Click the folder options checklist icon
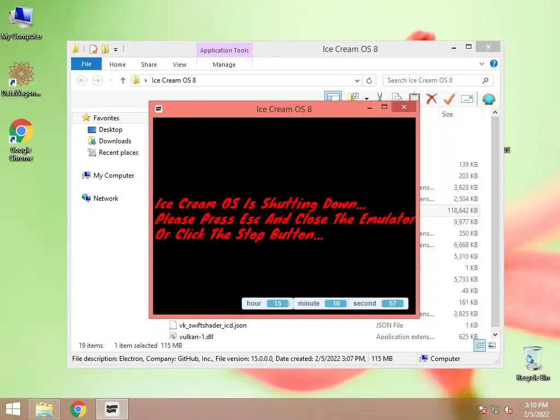 click(354, 97)
